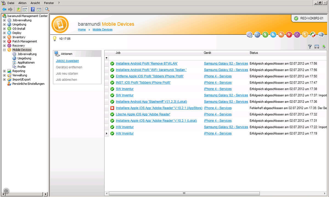The height and width of the screenshot is (197, 329).
Task: Open job 'Installiere Android App Slashemff V.[1.2.3] (Lokal)'
Action: 151,102
